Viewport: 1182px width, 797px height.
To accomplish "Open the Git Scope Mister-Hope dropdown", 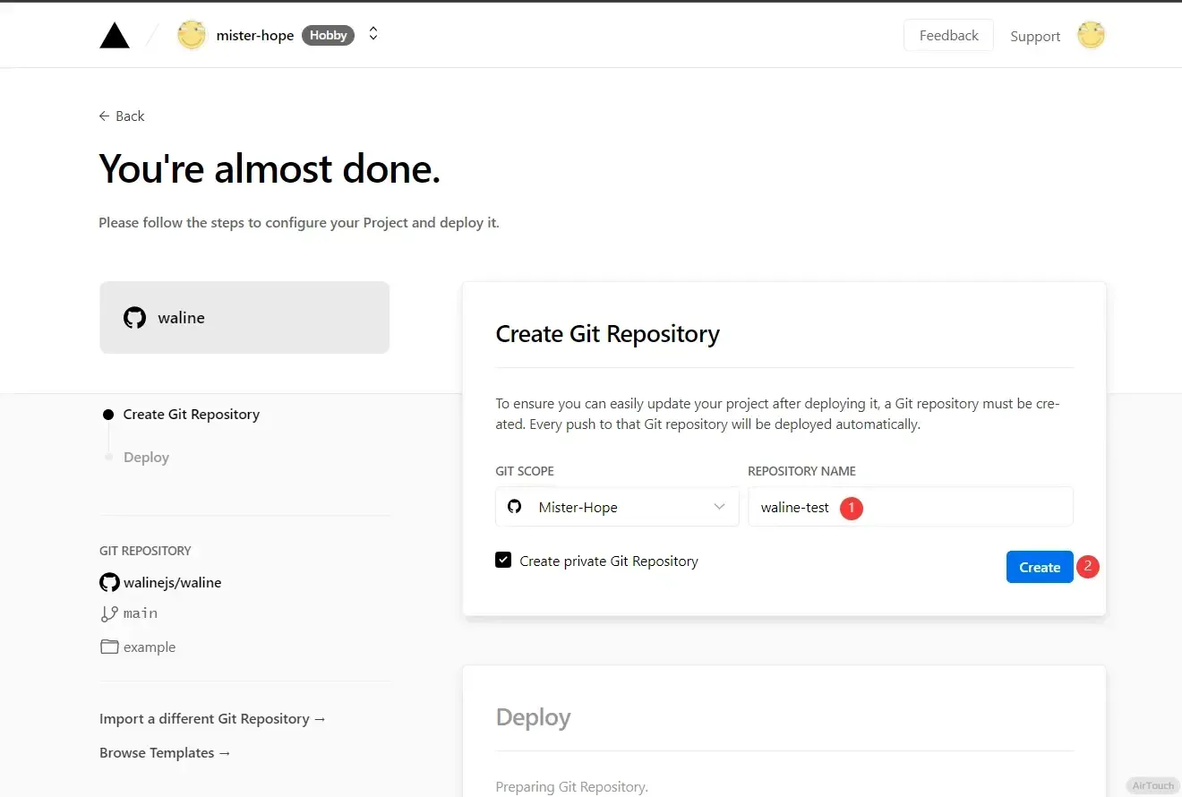I will 617,507.
